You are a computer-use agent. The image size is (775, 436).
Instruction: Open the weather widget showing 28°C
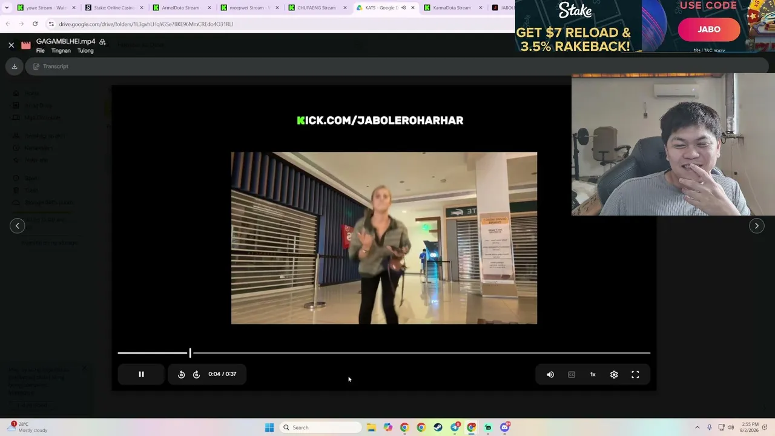[27, 428]
